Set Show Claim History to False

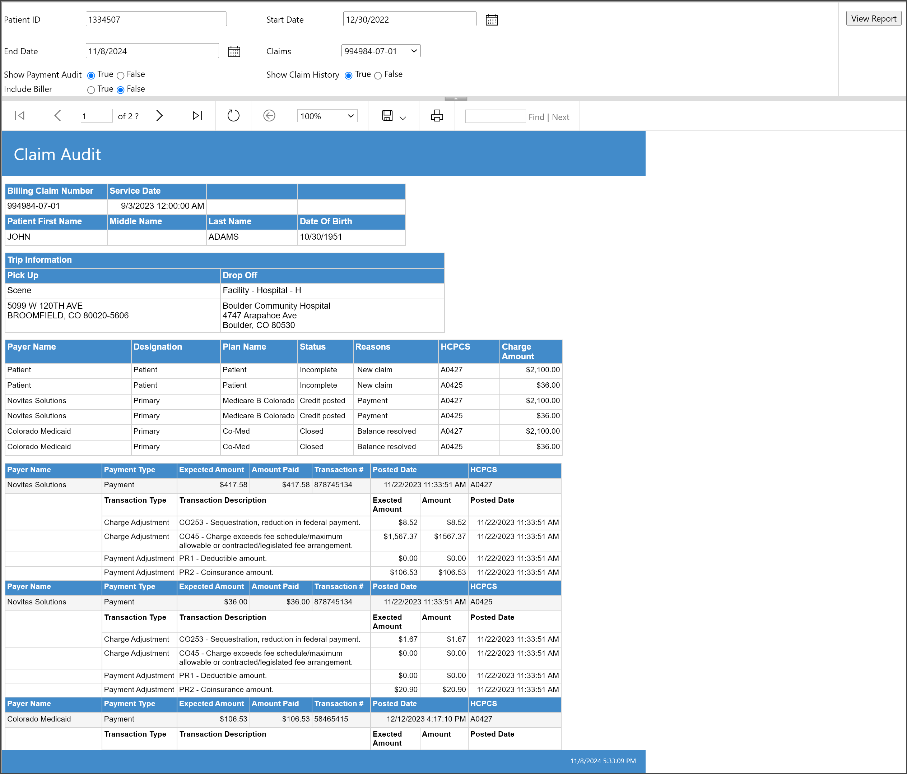(378, 75)
